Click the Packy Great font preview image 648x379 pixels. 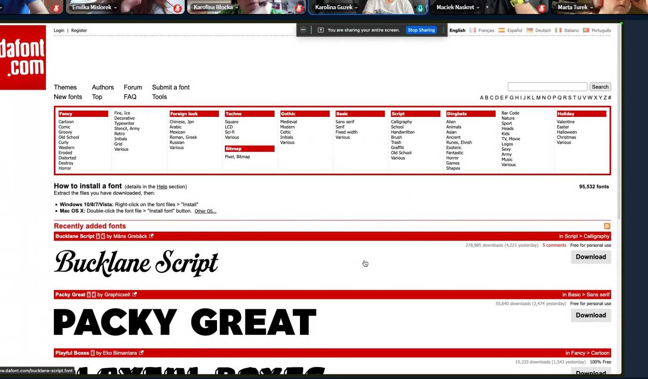(x=185, y=322)
